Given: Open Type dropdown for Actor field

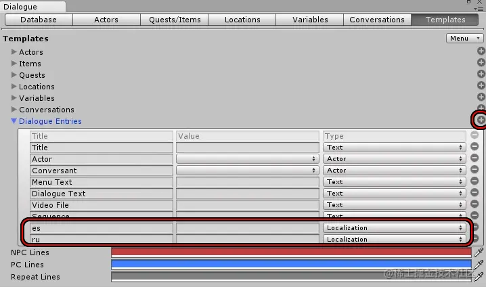Looking at the screenshot, I should pyautogui.click(x=394, y=159).
